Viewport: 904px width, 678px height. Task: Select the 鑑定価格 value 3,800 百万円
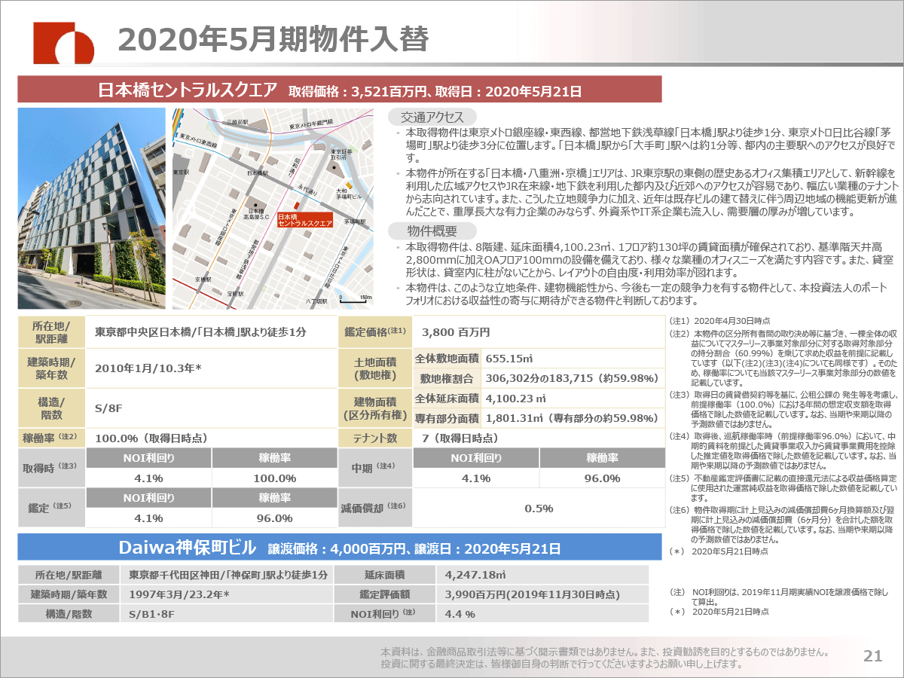(x=456, y=332)
